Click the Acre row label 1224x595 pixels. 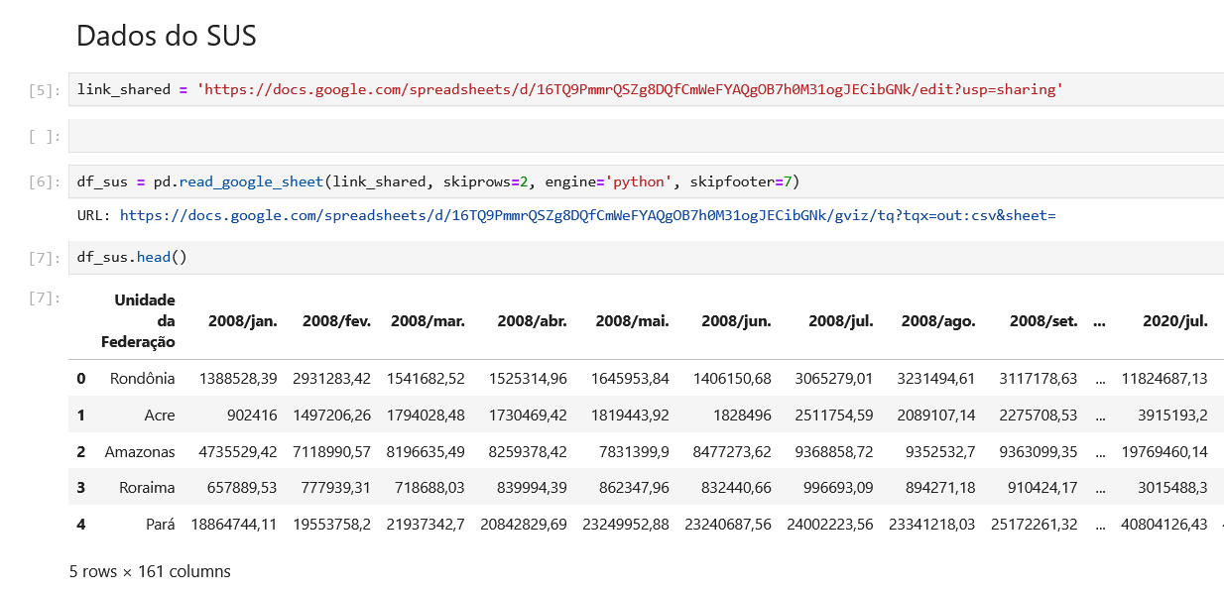(159, 415)
